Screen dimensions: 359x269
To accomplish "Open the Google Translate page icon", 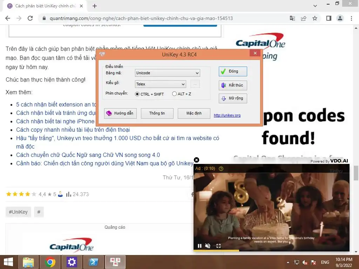I will 292,18.
